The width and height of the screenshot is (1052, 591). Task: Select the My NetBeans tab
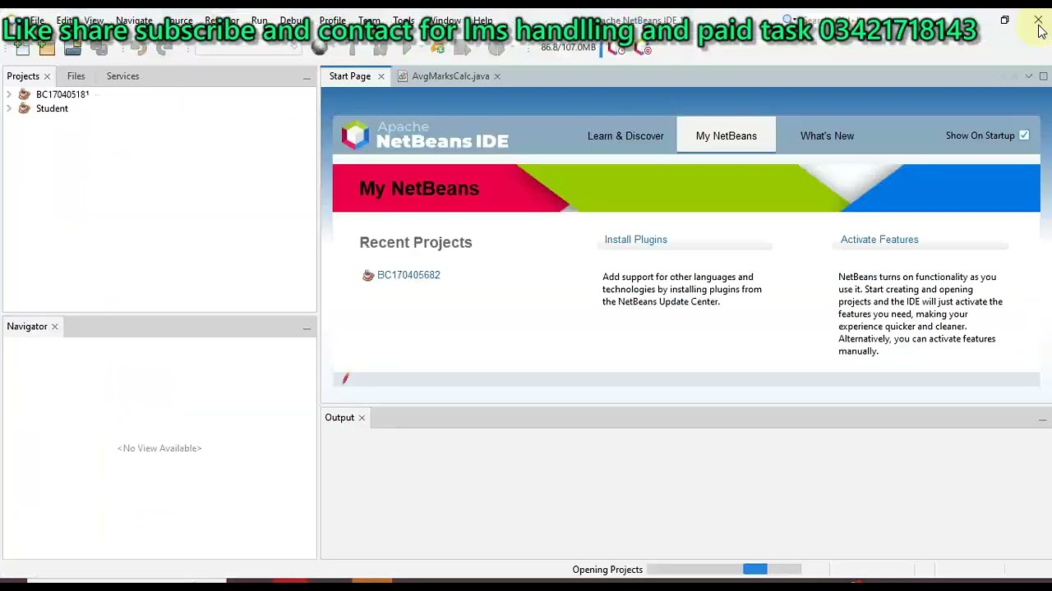coord(727,136)
